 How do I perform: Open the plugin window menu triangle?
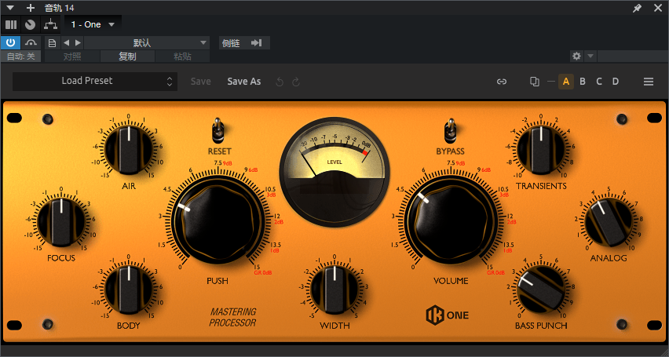(x=11, y=8)
